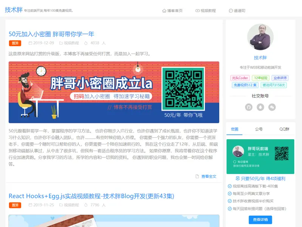This screenshot has width=302, height=227.
Task: Click 查看全文 link of first article
Action: 209,176
